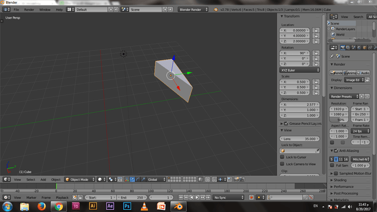Click the OpenGL render animation icon

[x=242, y=180]
